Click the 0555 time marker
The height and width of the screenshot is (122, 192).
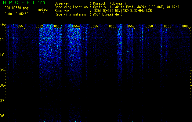pyautogui.click(x=94, y=26)
